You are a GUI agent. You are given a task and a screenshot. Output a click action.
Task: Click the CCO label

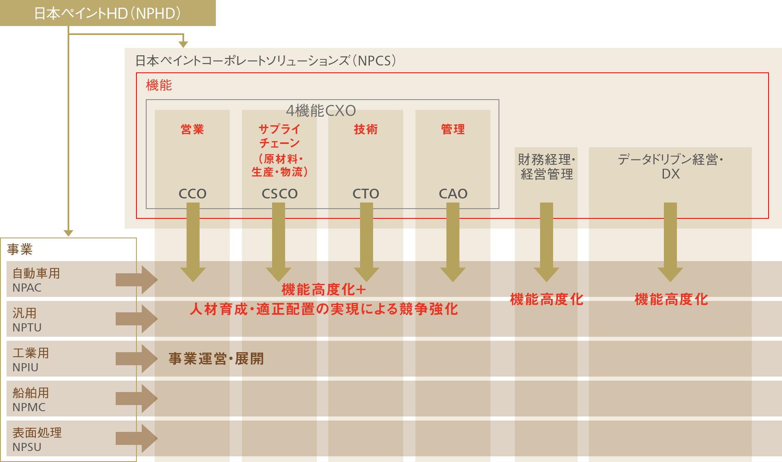192,194
